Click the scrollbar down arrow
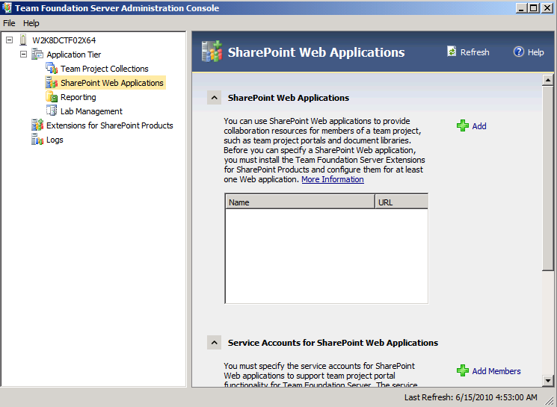 coord(548,381)
